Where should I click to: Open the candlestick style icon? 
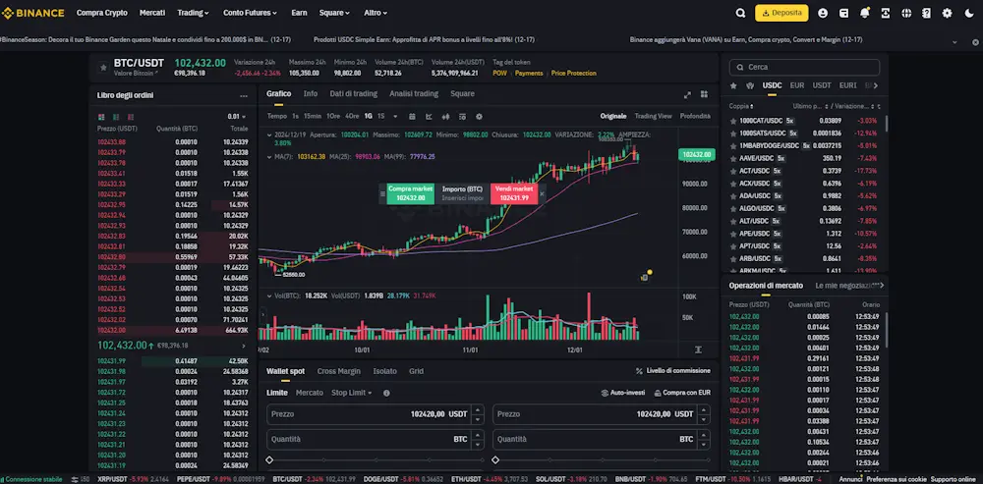pyautogui.click(x=445, y=117)
